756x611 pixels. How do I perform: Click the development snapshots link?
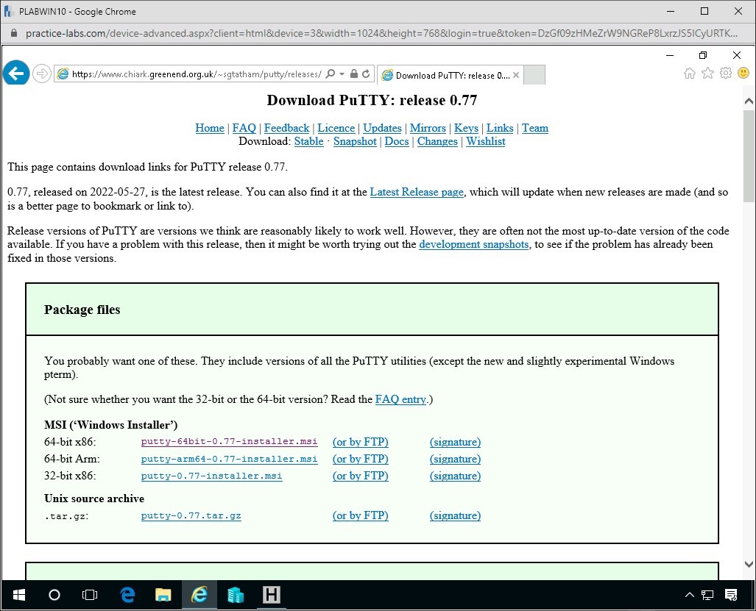pos(473,245)
